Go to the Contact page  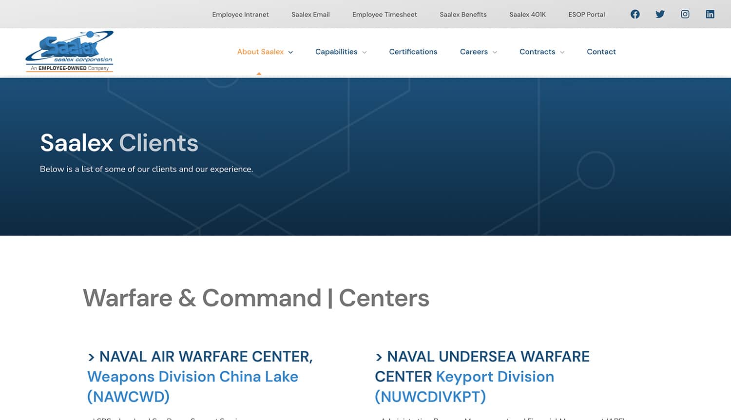coord(601,52)
